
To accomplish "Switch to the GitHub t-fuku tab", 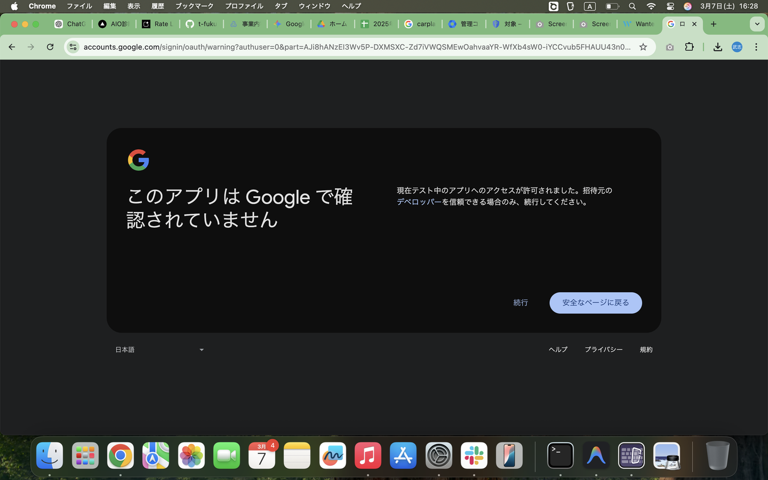I will [x=202, y=24].
